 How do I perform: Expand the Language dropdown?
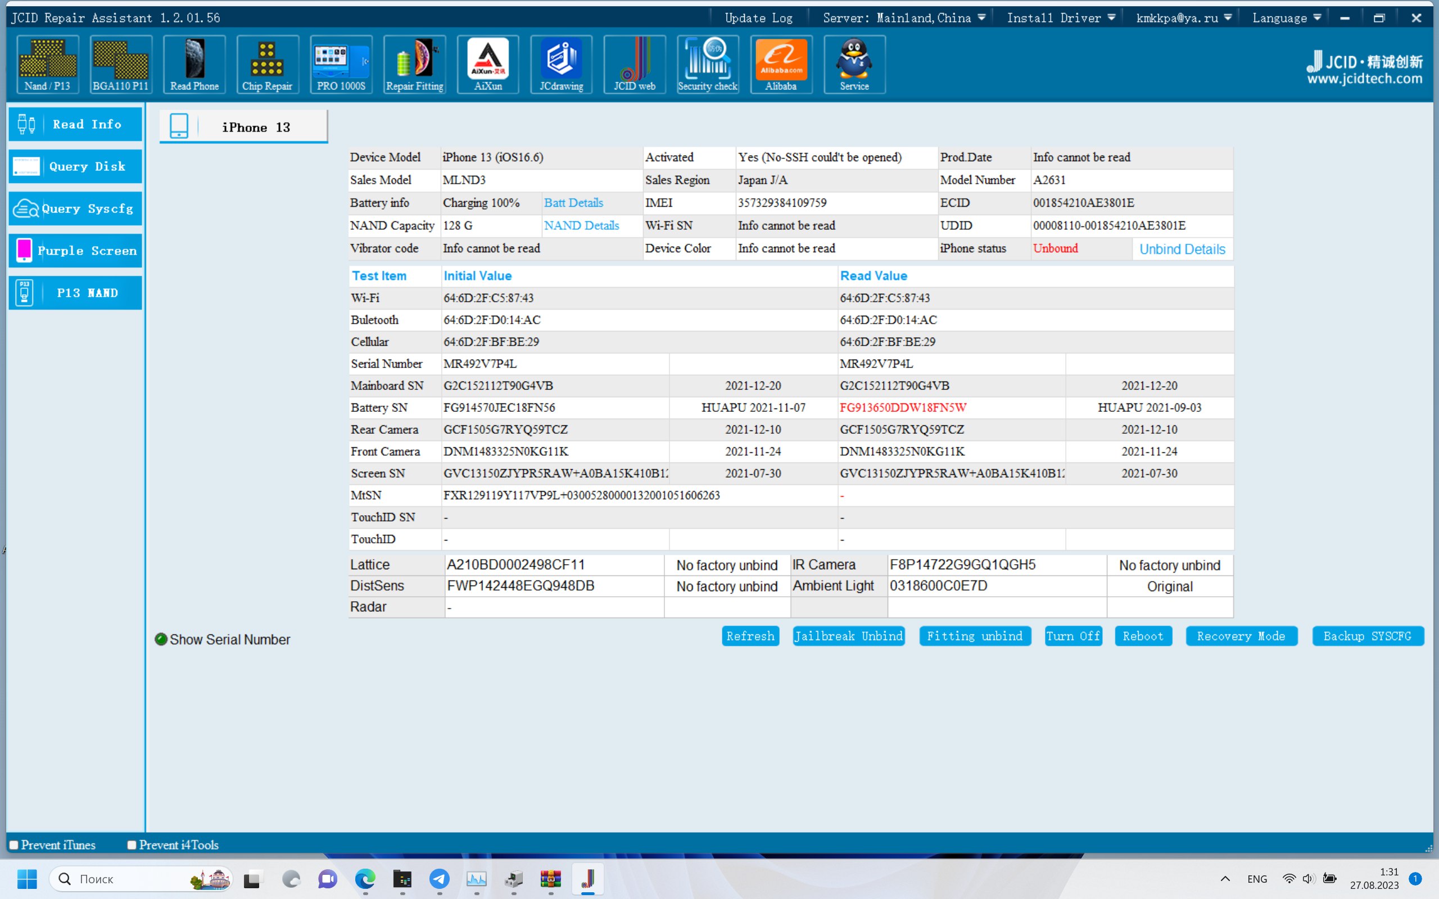coord(1287,18)
